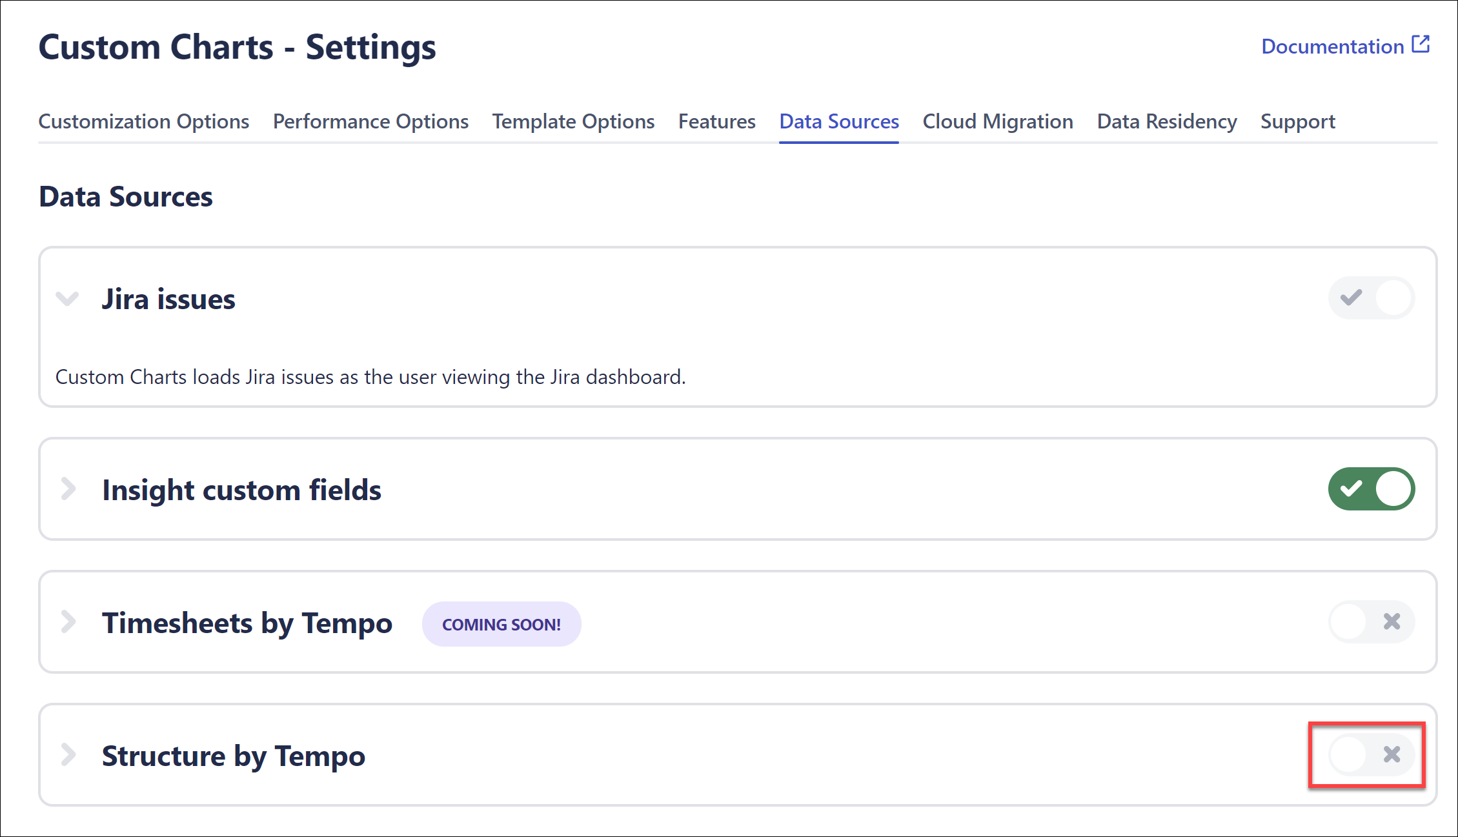This screenshot has height=837, width=1458.
Task: Select the Template Options tab
Action: coord(573,121)
